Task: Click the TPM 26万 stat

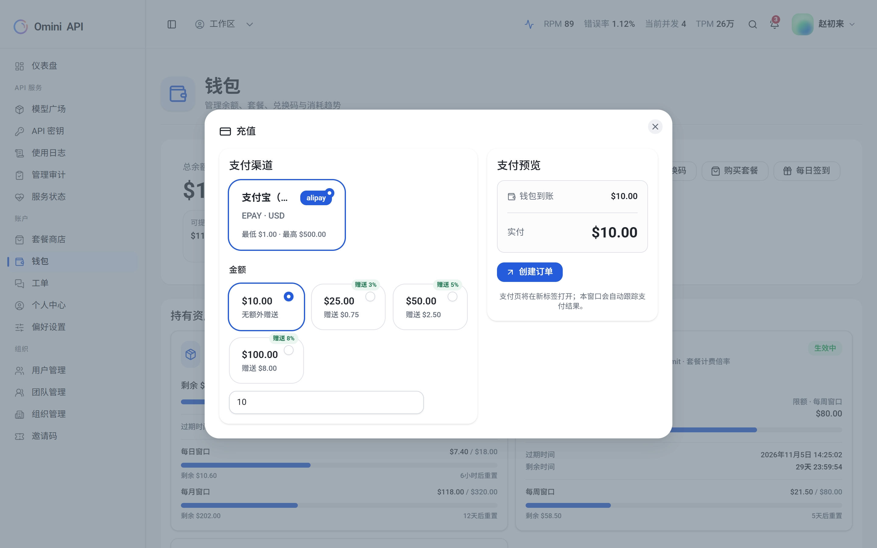Action: click(x=715, y=24)
